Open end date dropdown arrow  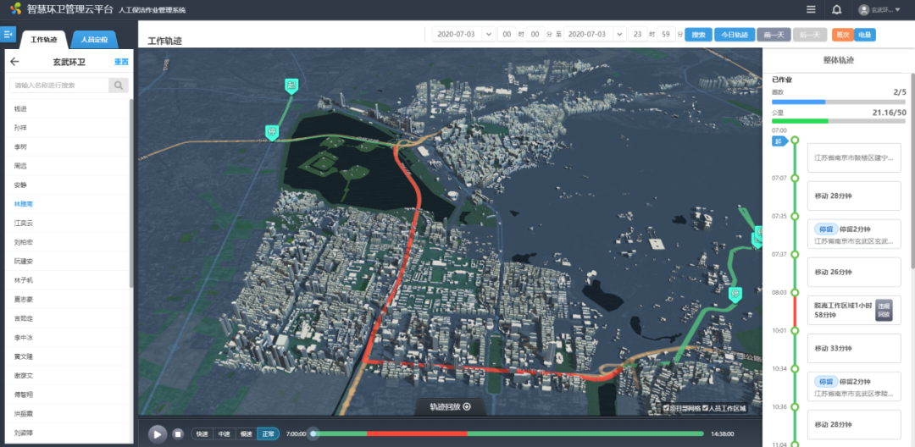619,35
